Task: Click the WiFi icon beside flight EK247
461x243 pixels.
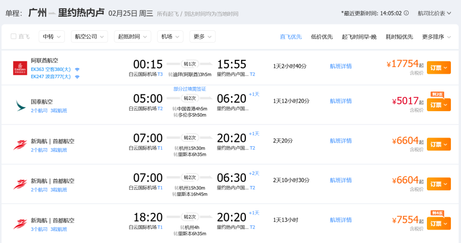Action: coord(77,77)
